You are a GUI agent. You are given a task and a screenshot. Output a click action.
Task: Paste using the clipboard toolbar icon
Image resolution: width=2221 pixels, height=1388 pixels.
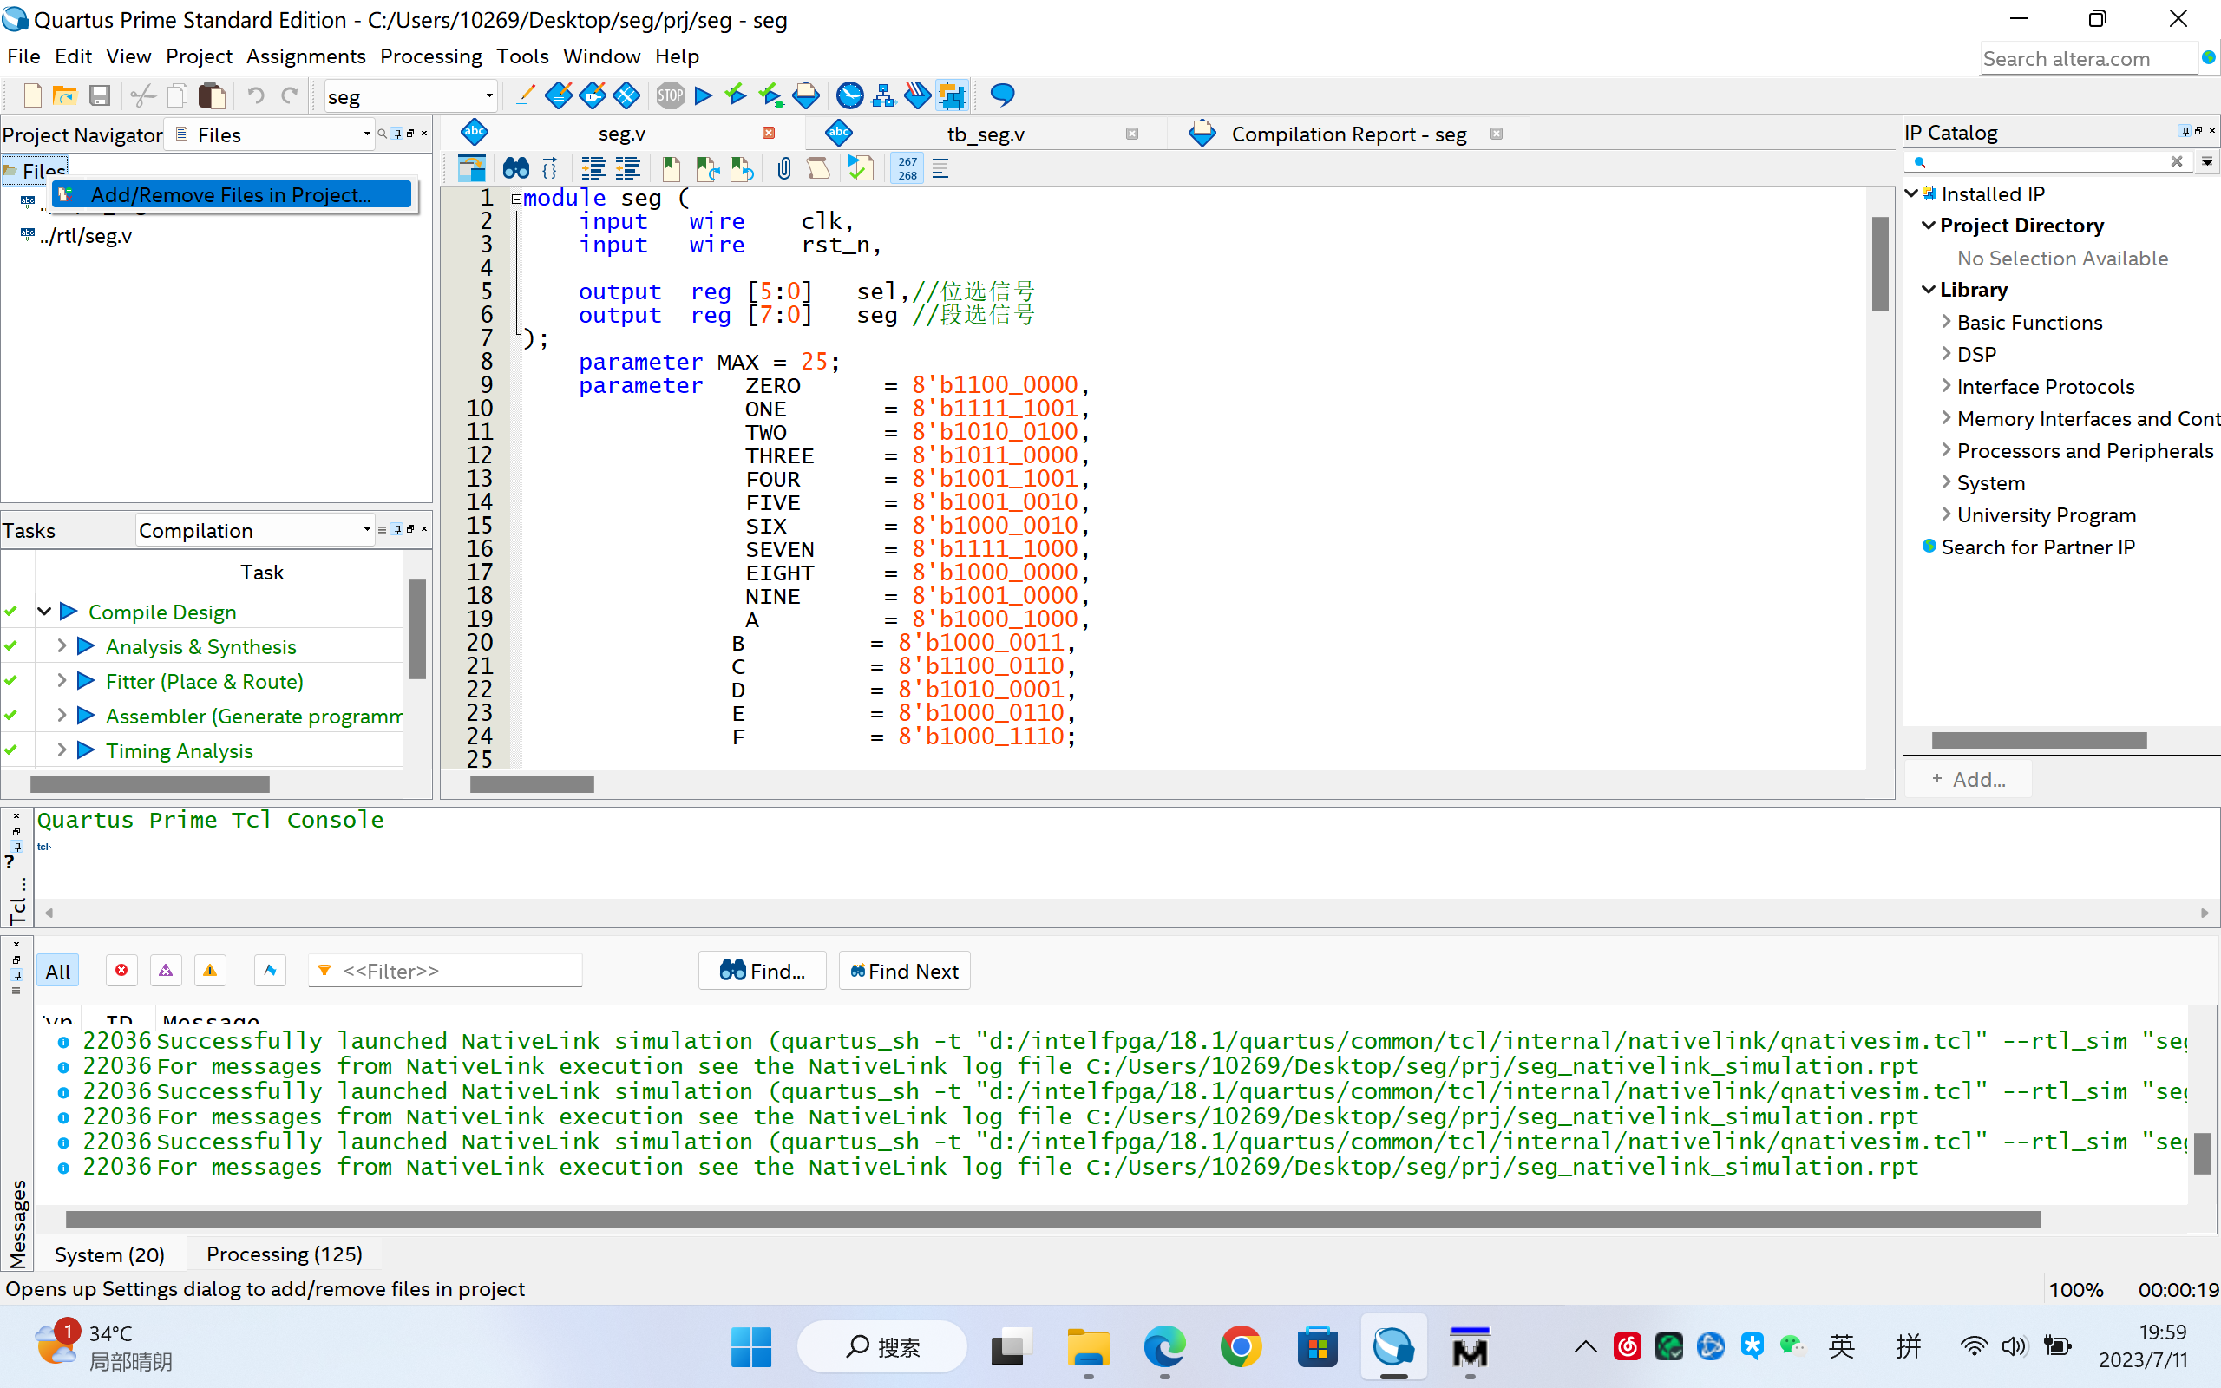[211, 95]
